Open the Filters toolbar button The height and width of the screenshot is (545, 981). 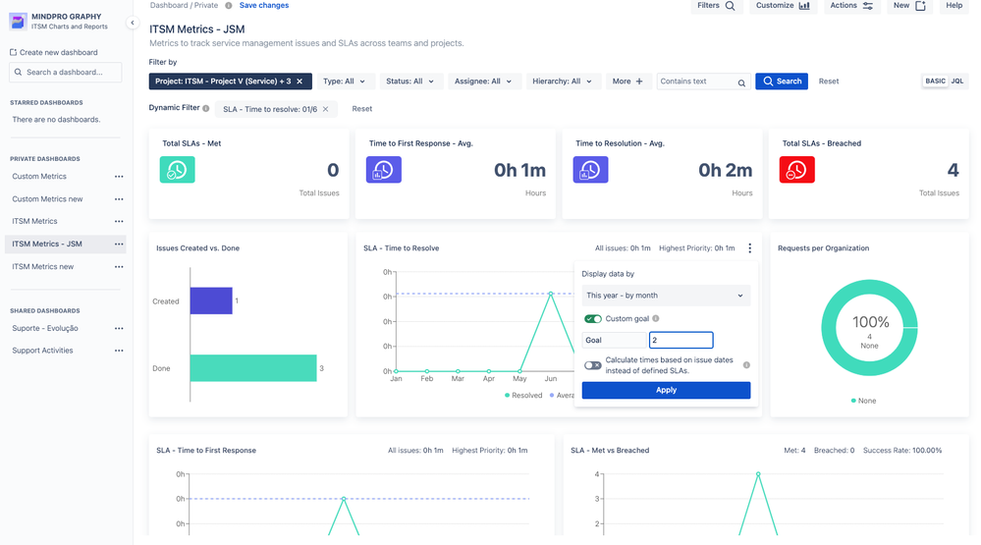[x=716, y=6]
